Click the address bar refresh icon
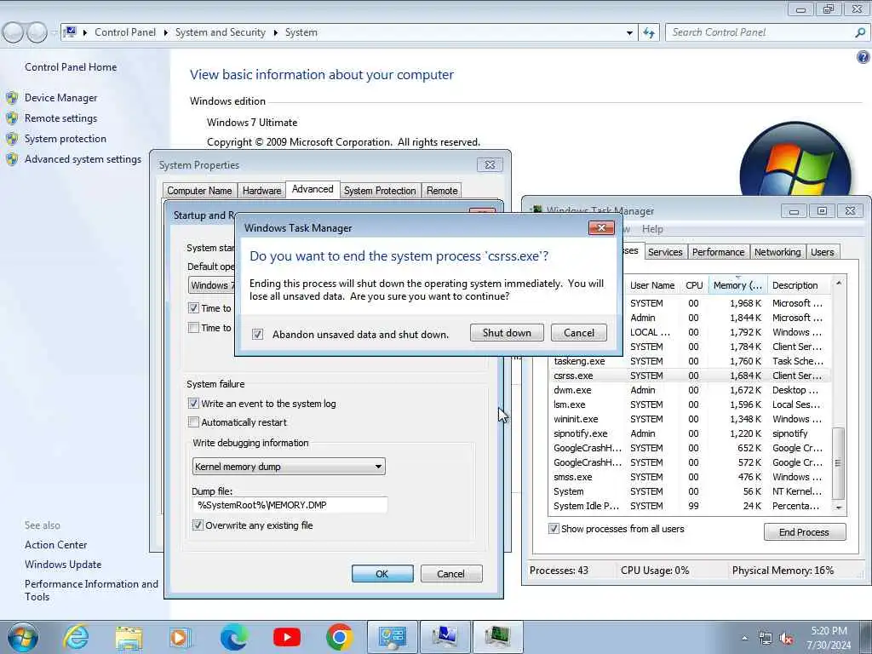The width and height of the screenshot is (872, 654). point(648,33)
